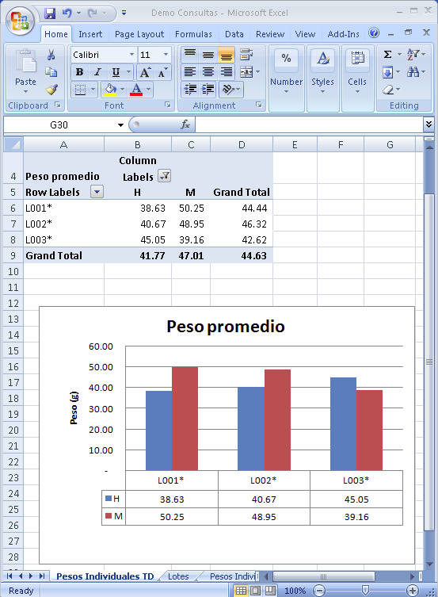Image resolution: width=438 pixels, height=597 pixels.
Task: Open the font size 11 dropdown
Action: (166, 55)
